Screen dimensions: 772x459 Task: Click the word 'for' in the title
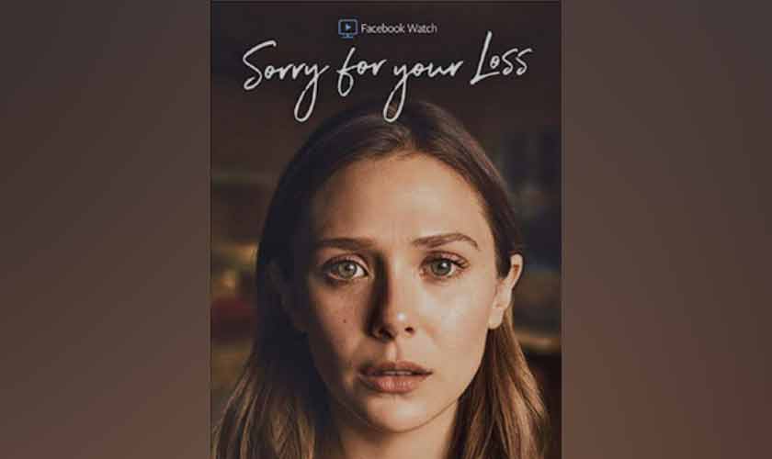tap(355, 73)
